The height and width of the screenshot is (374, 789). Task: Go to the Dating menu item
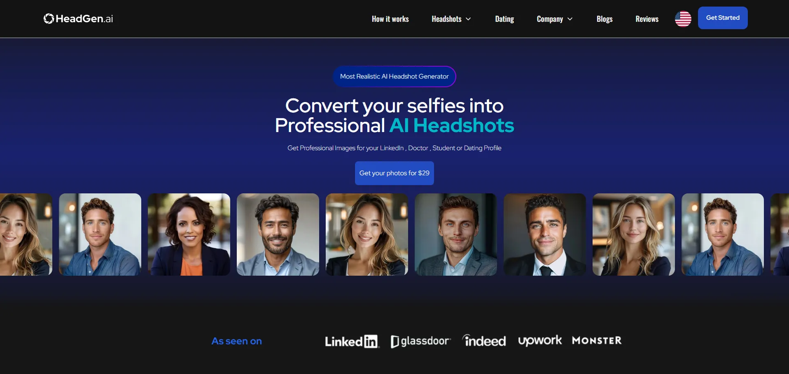[x=504, y=19]
